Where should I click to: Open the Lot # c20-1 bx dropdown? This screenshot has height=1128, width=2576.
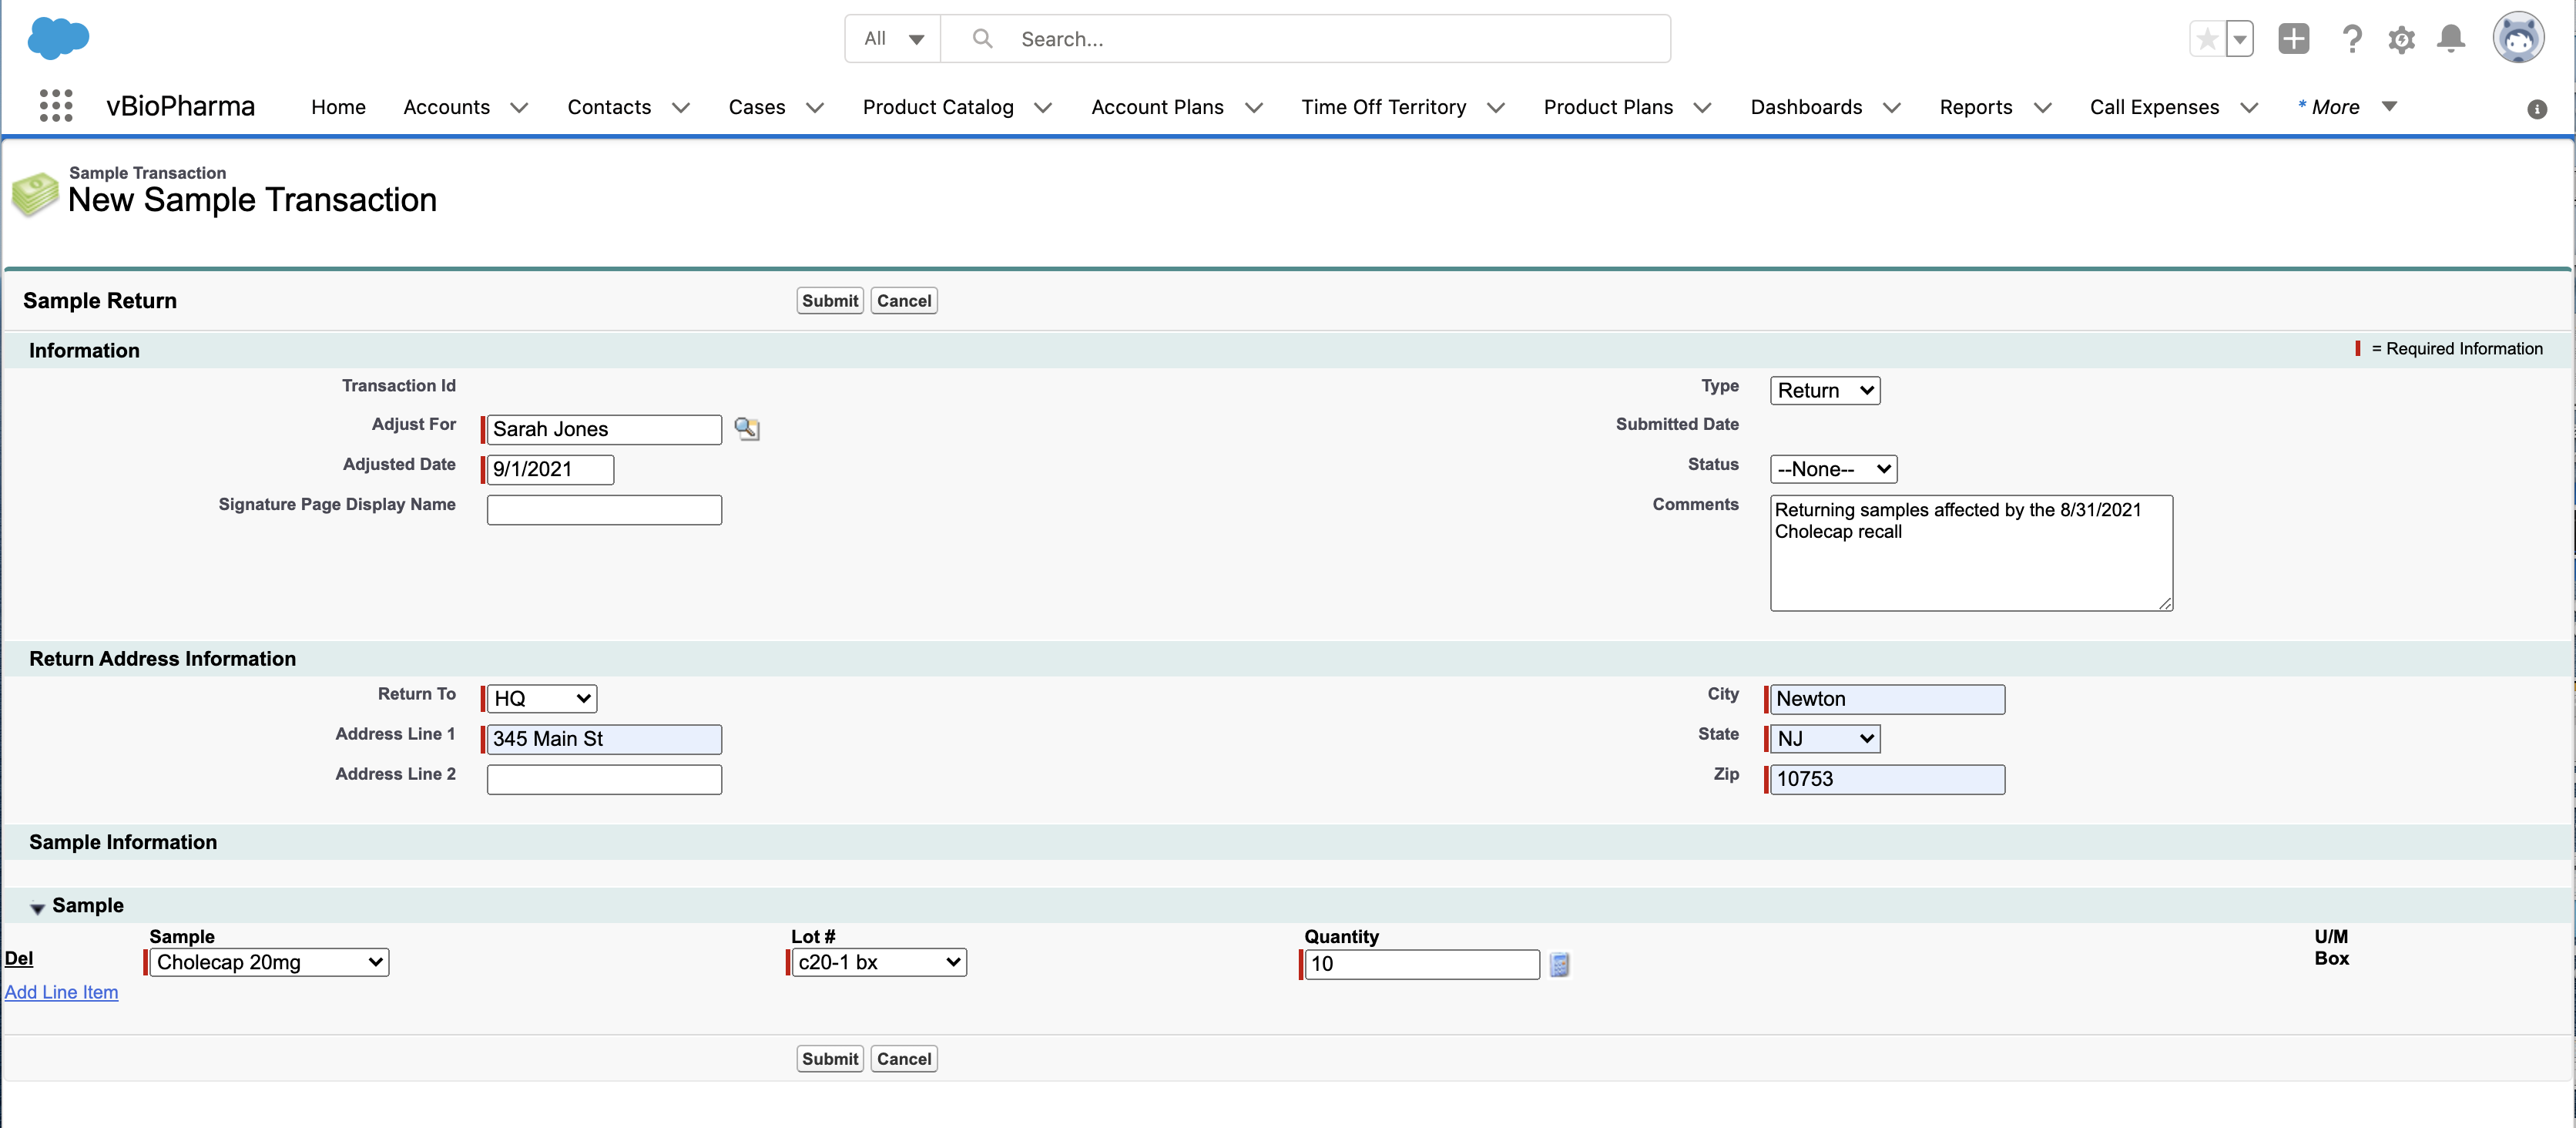click(x=878, y=962)
